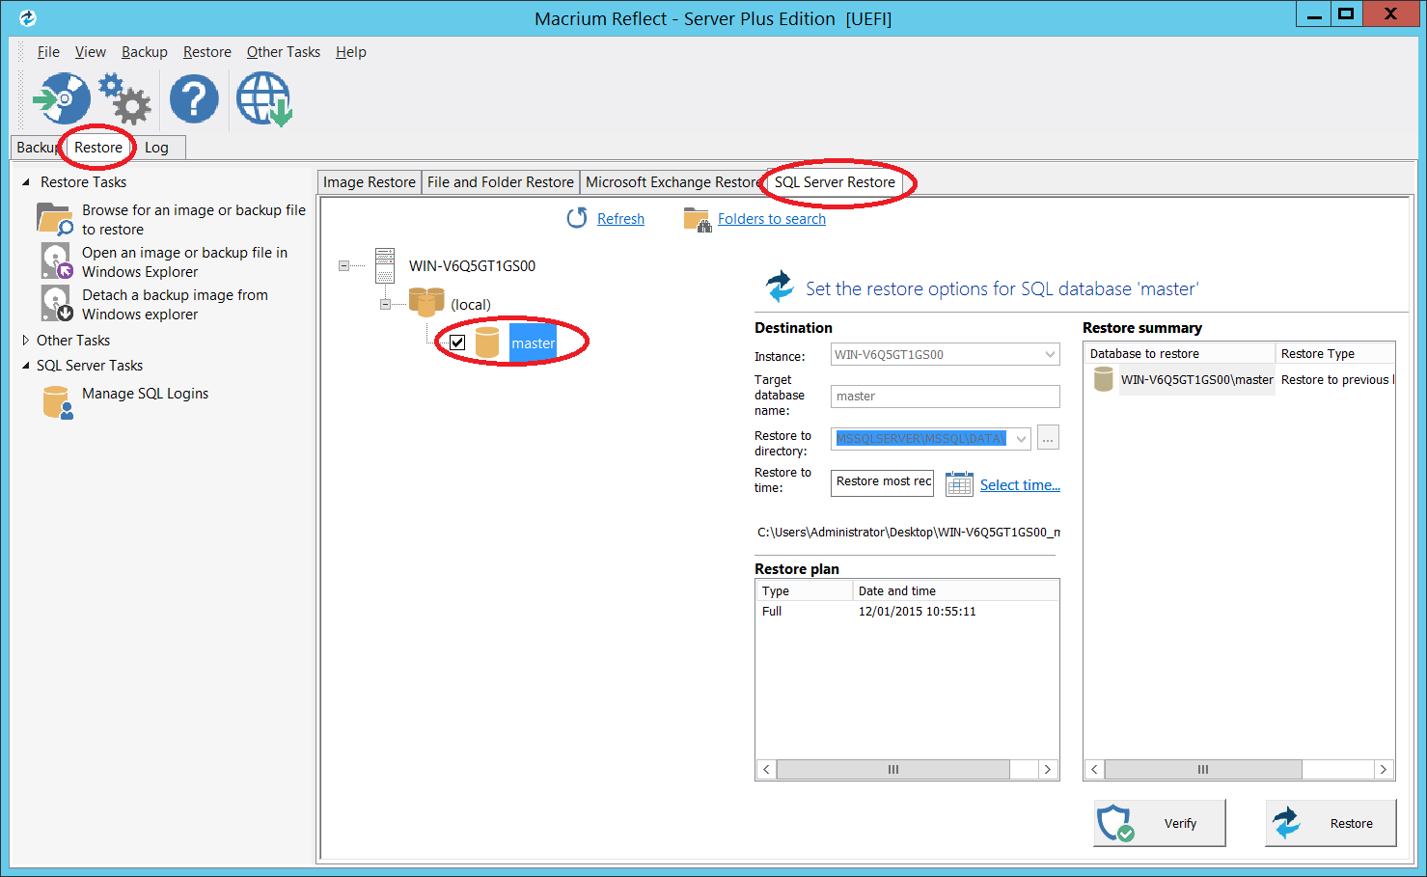Click the rescue media disc toolbar icon
1427x877 pixels.
coord(61,98)
